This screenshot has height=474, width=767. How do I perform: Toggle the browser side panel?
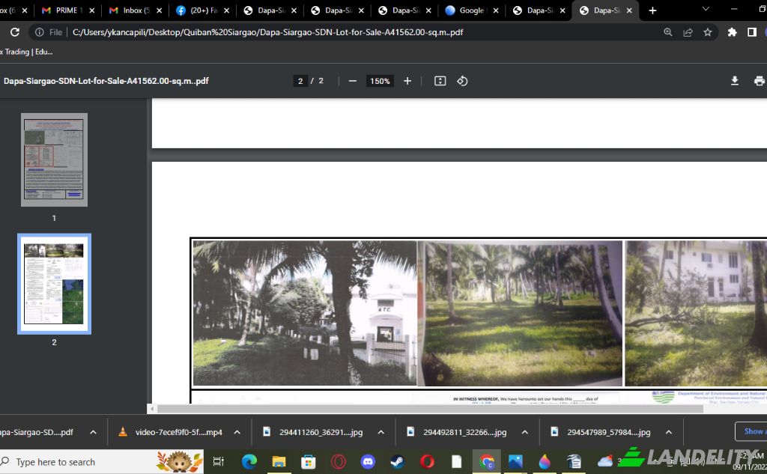[752, 32]
